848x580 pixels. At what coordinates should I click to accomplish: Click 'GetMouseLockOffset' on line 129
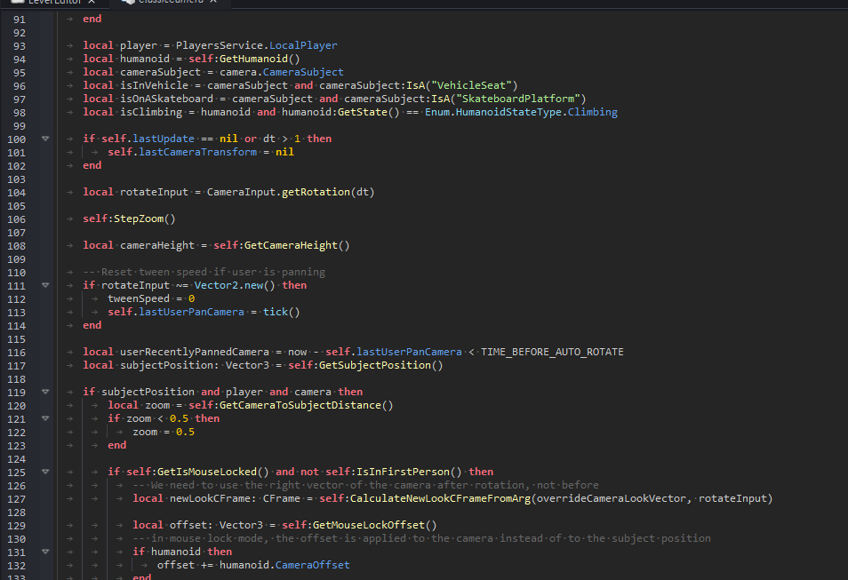(368, 526)
